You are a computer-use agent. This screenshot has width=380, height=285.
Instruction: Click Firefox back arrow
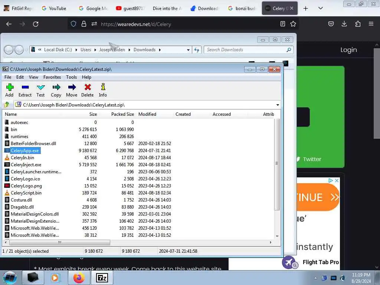9,24
